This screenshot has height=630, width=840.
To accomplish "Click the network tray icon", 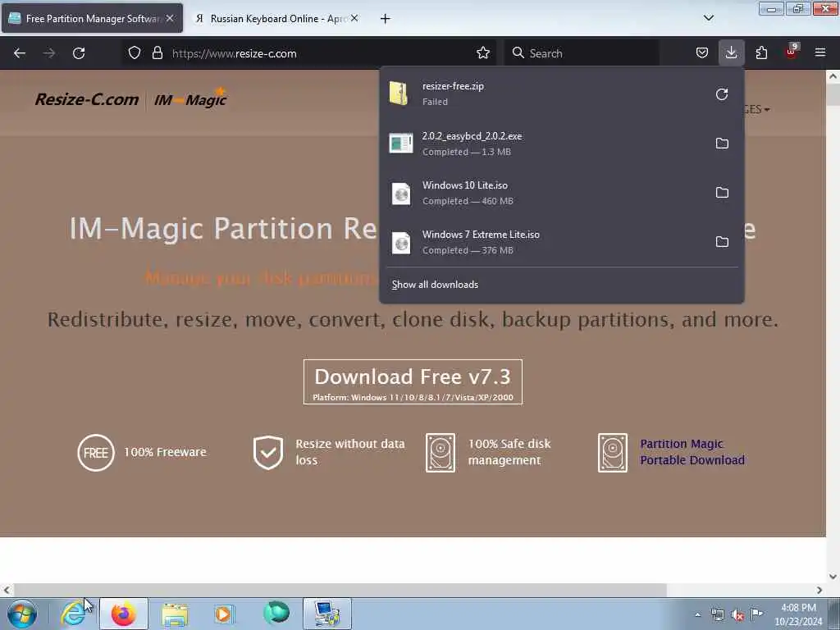I will coord(717,615).
